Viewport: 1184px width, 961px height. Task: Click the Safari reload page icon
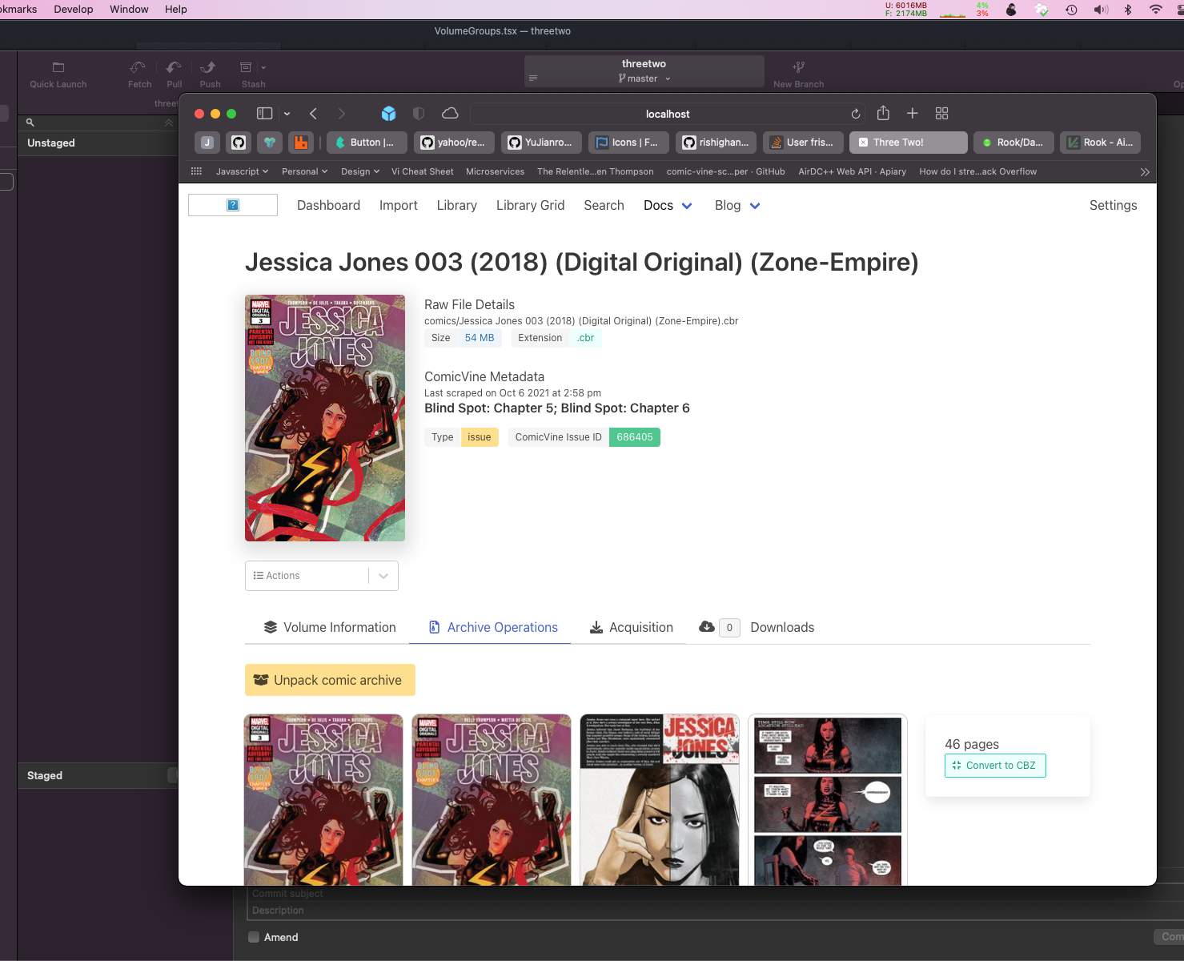tap(856, 114)
